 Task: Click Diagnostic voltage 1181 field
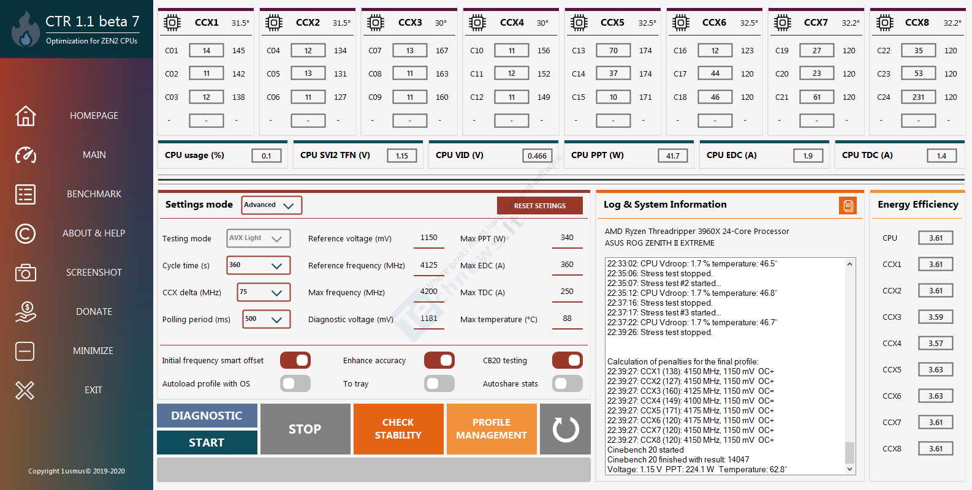point(429,318)
